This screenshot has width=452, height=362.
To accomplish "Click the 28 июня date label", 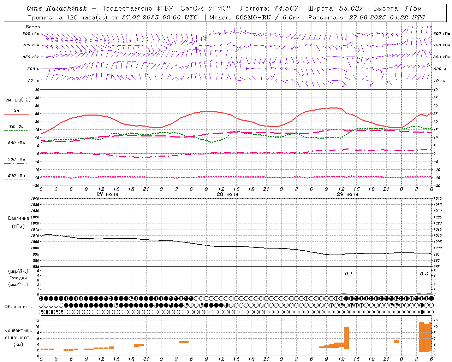I will (x=227, y=194).
